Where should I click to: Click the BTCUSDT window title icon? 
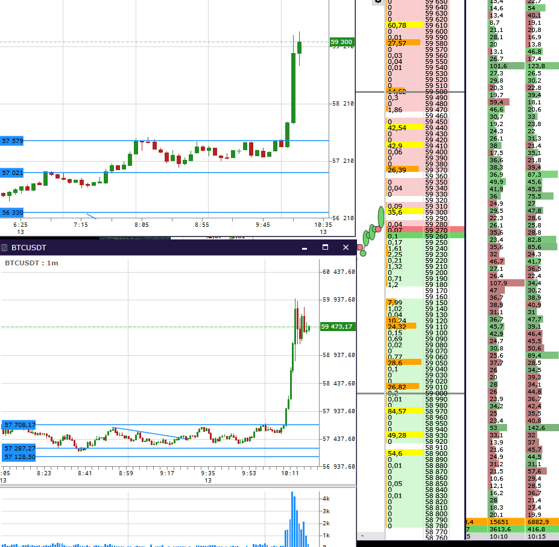coord(4,247)
